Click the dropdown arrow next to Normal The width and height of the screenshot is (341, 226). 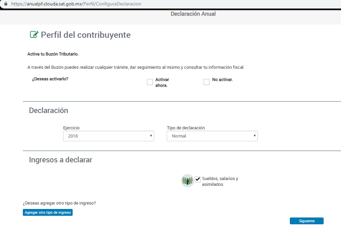[255, 136]
